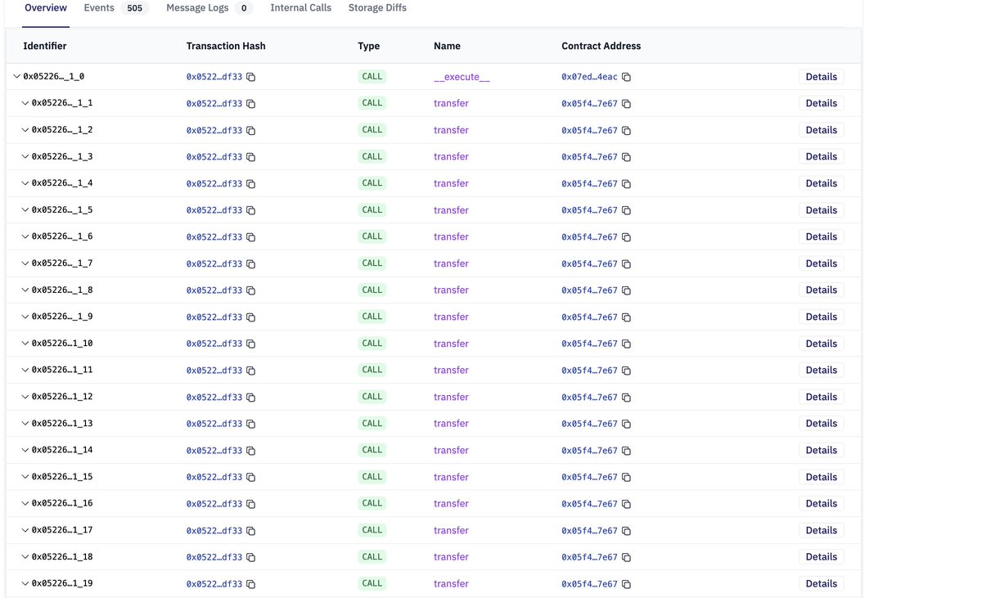Open transfer function link in row 0x05226…1_11
Image resolution: width=982 pixels, height=598 pixels.
click(451, 371)
